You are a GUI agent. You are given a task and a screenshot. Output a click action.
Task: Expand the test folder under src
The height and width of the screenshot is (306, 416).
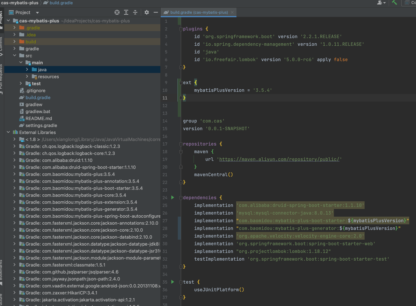[x=21, y=83]
